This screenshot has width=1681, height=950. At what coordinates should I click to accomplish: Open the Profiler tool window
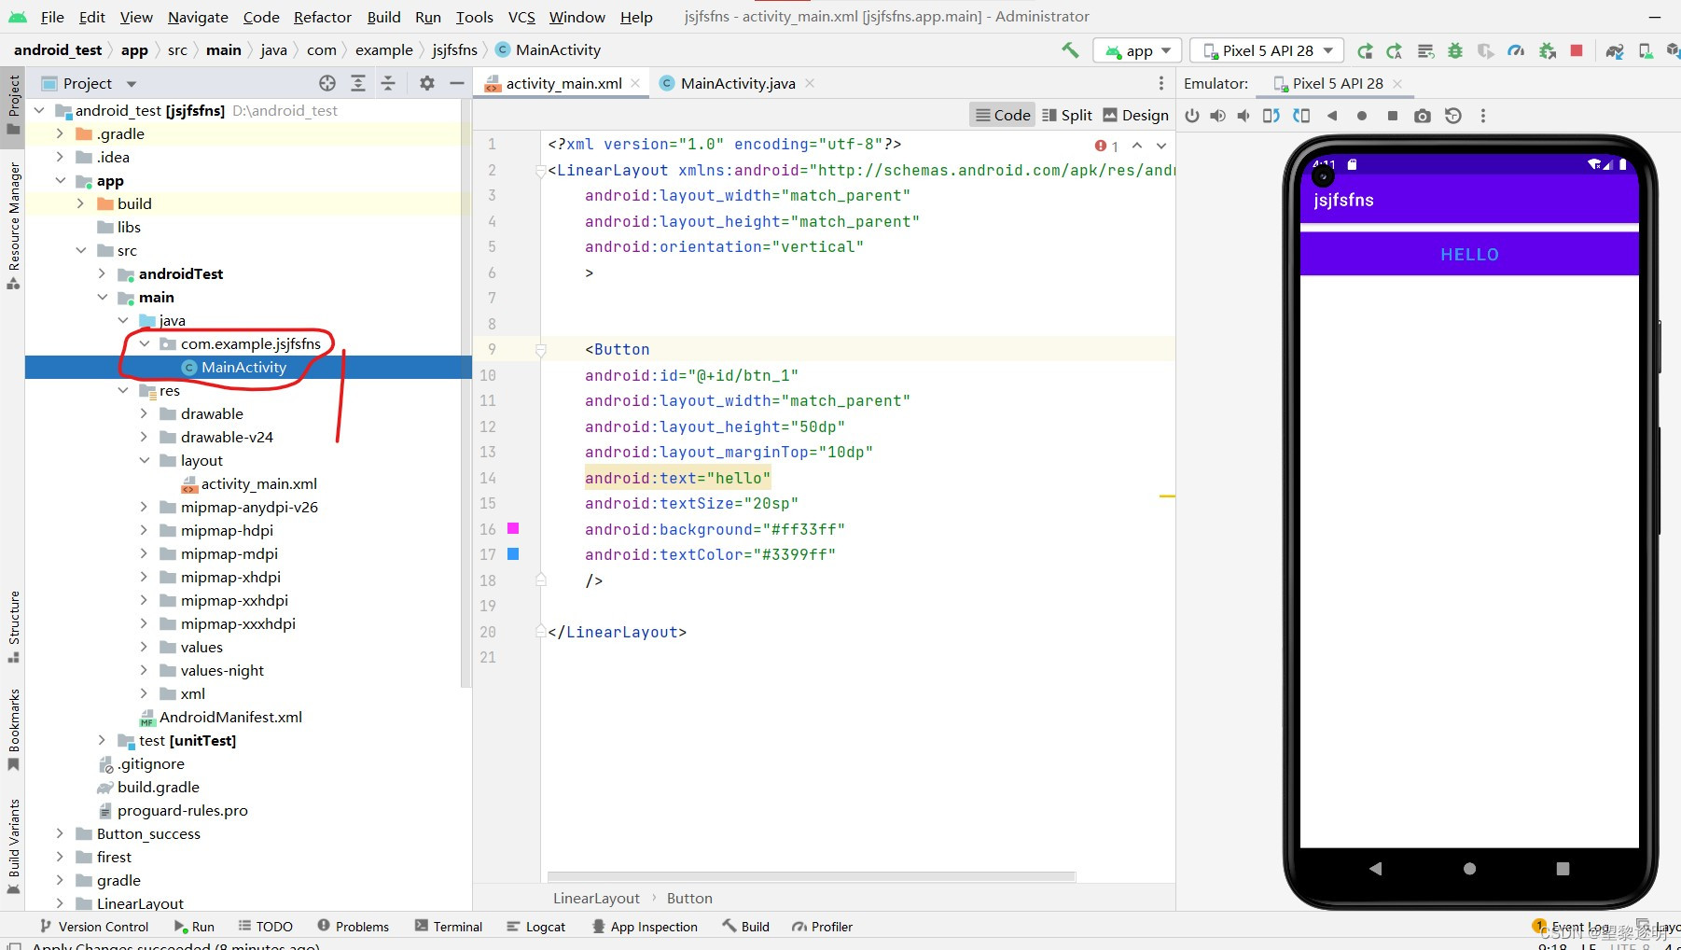click(822, 927)
